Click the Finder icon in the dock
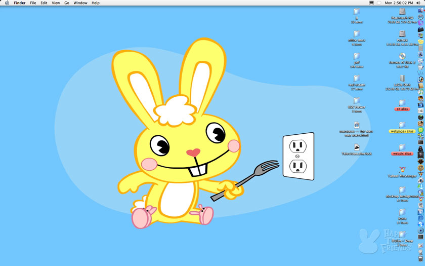Image resolution: width=425 pixels, height=266 pixels. pyautogui.click(x=420, y=10)
